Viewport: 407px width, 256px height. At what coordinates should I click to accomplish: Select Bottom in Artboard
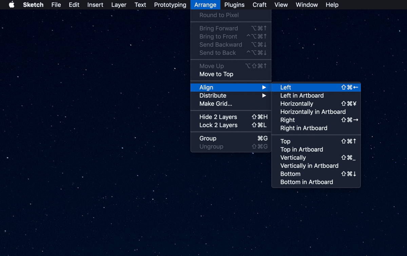pos(316,182)
